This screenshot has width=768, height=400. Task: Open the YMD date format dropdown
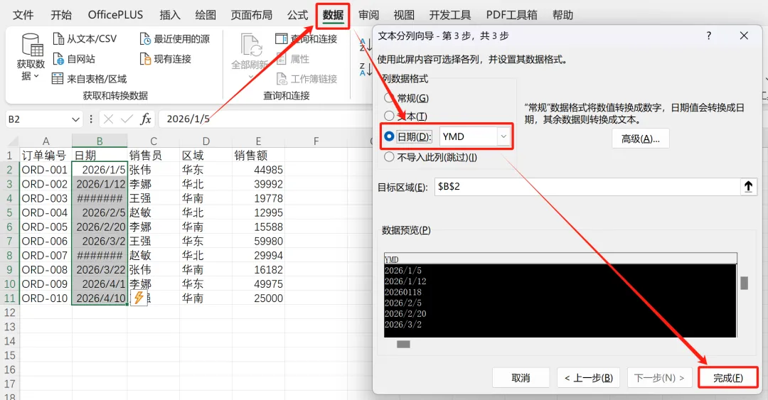click(x=503, y=136)
